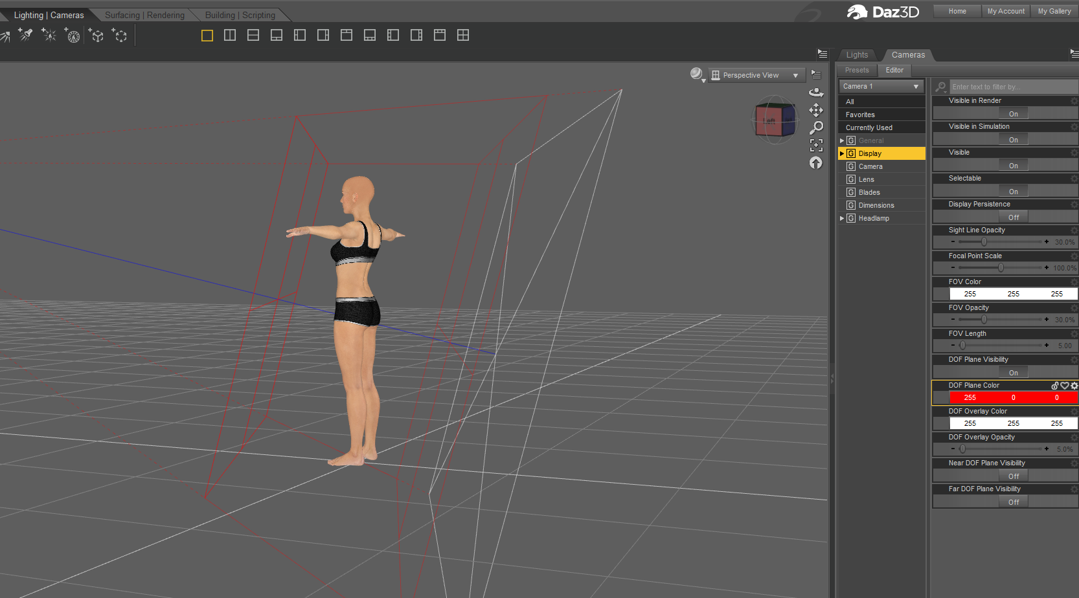Viewport: 1079px width, 598px height.
Task: Click the pan camera arrows icon
Action: point(816,110)
